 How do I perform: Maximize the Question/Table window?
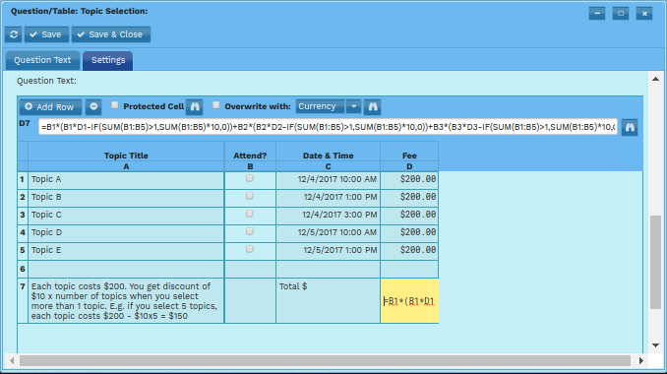coord(621,13)
